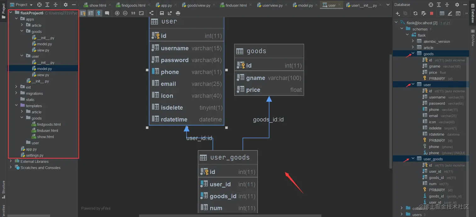Toggle the SciView tool window
This screenshot has height=217, width=476.
[473, 38]
